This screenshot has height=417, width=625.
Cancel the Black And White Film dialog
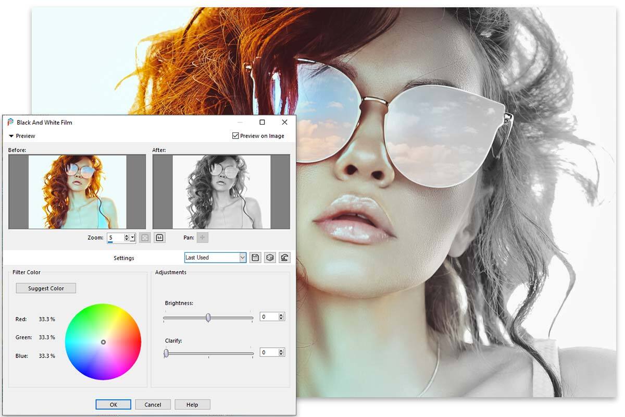[153, 404]
